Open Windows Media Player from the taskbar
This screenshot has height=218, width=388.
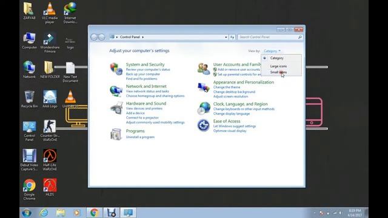click(77, 213)
